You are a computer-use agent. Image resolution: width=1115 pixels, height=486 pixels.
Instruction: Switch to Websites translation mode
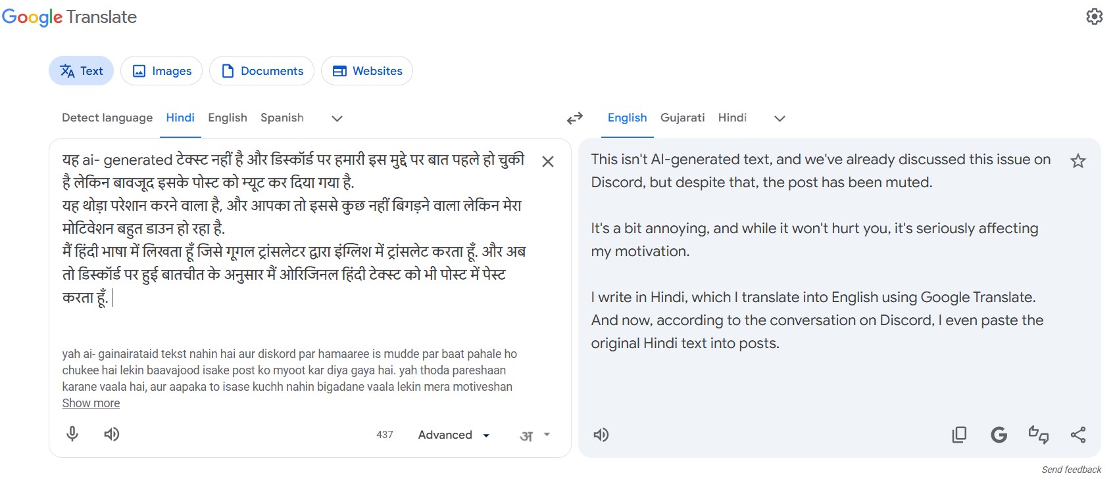(x=367, y=71)
